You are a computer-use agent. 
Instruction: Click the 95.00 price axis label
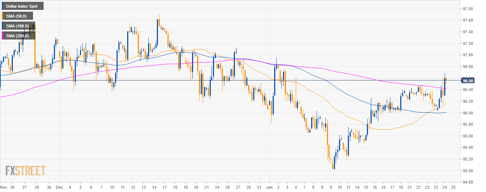(467, 171)
